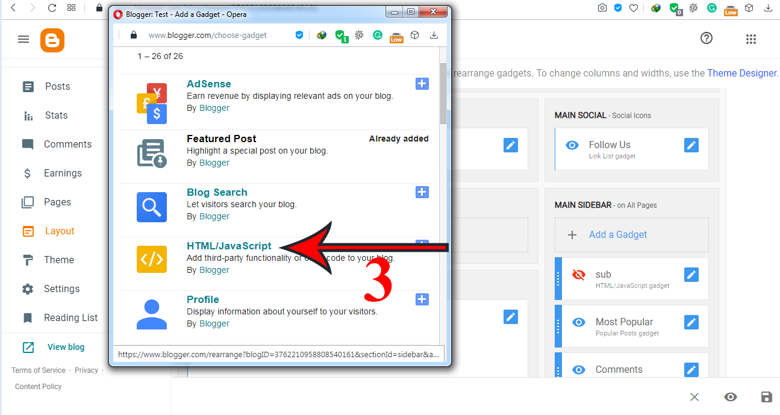The width and height of the screenshot is (780, 415).
Task: Open the Theme Designer link
Action: (x=742, y=73)
